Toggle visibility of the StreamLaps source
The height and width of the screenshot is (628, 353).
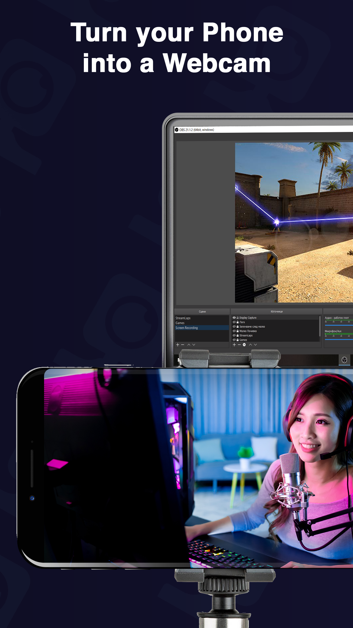[x=234, y=336]
